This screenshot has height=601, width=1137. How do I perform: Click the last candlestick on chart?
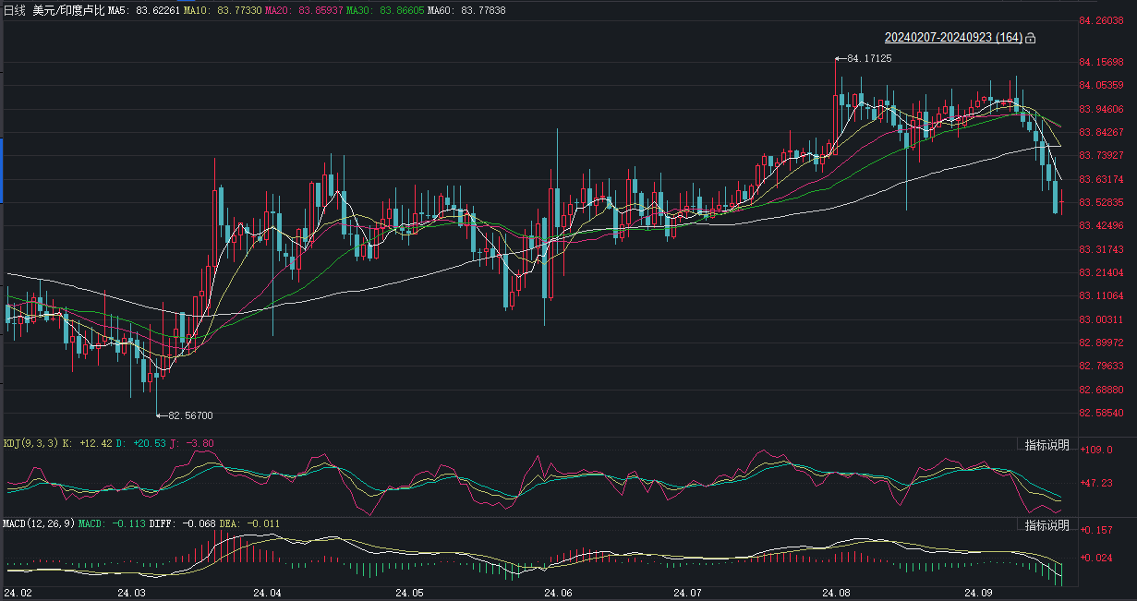pos(1062,201)
